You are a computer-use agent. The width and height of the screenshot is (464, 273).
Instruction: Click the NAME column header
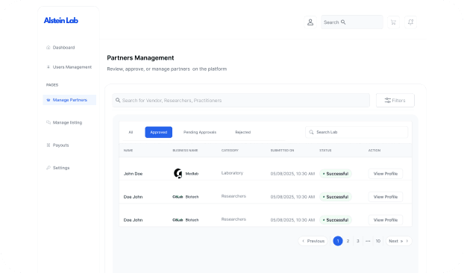point(128,151)
